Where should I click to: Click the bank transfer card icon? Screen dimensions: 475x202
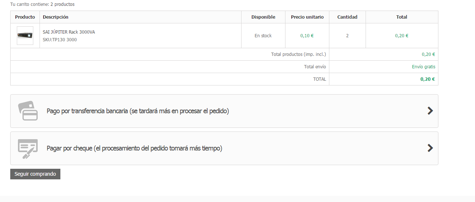[x=28, y=111]
